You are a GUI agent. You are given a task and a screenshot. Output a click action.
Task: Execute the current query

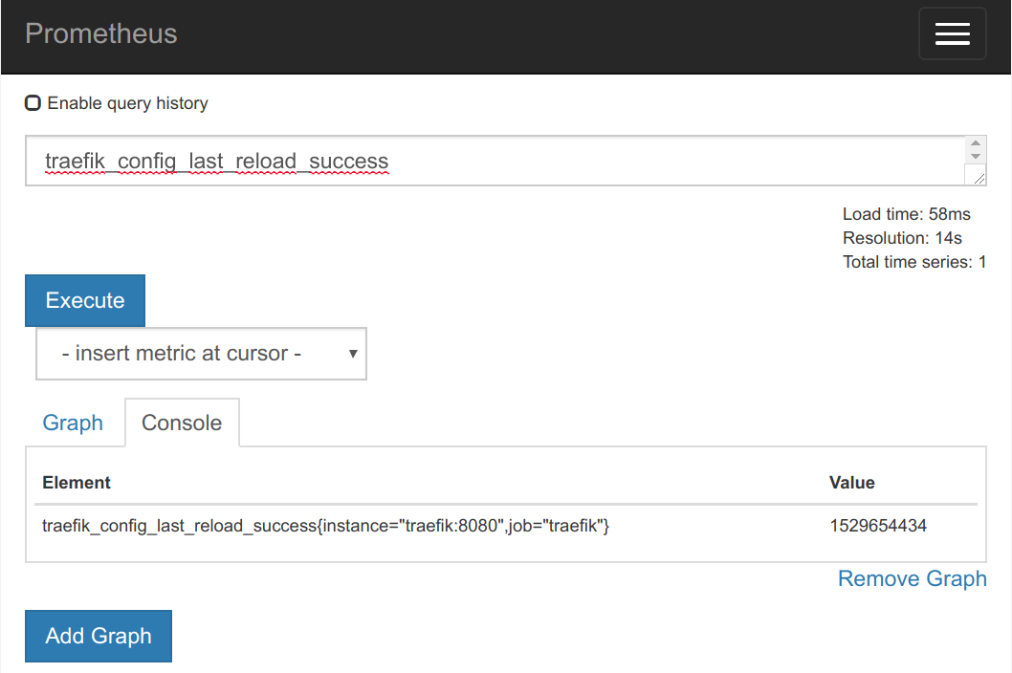tap(84, 300)
